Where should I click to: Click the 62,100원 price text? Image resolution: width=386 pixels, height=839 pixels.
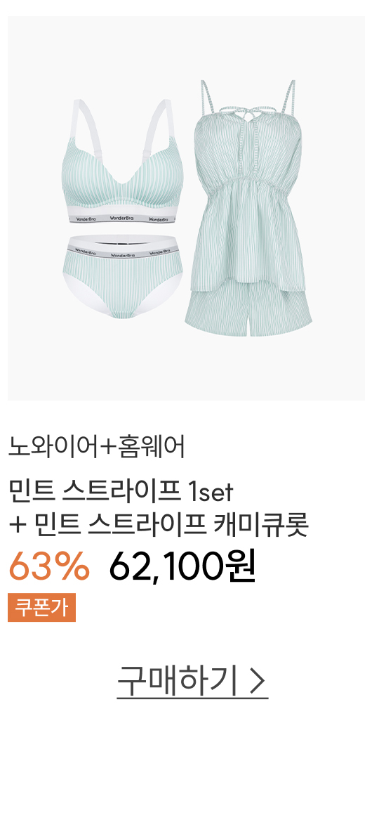point(183,565)
